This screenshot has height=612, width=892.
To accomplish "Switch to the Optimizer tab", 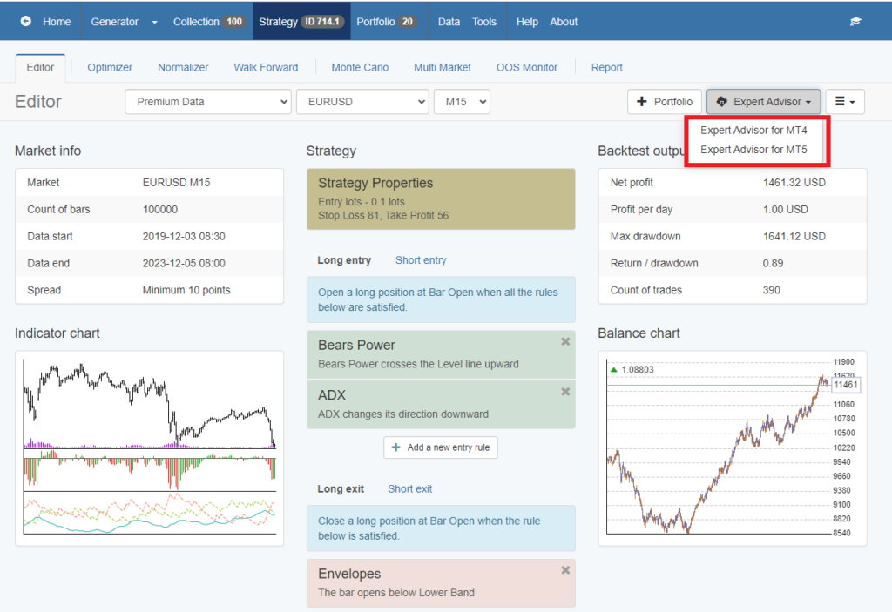I will point(108,66).
